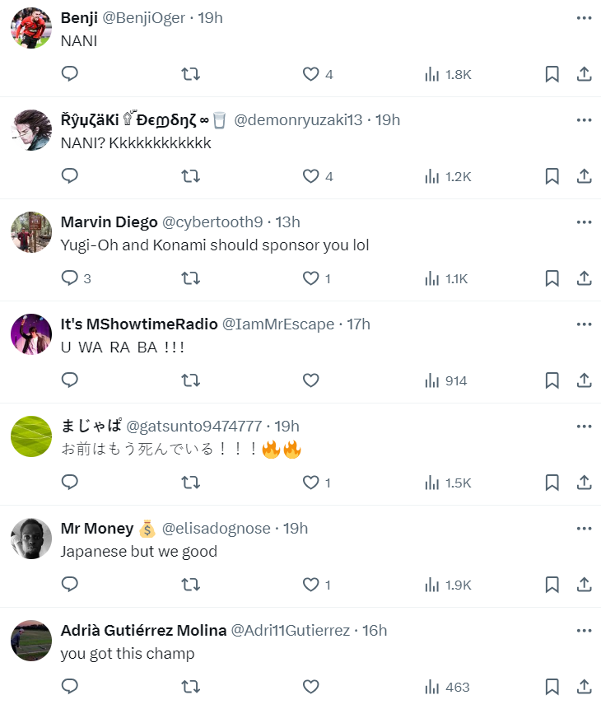Repost demonryuzaki13's tweet
Screen dimensions: 601x709
(190, 176)
